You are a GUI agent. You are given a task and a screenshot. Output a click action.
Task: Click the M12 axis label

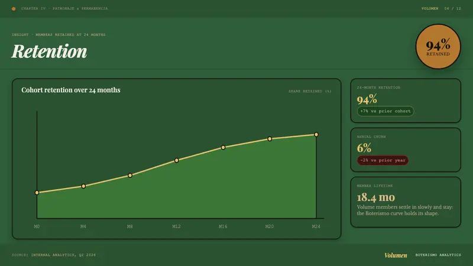(x=176, y=226)
